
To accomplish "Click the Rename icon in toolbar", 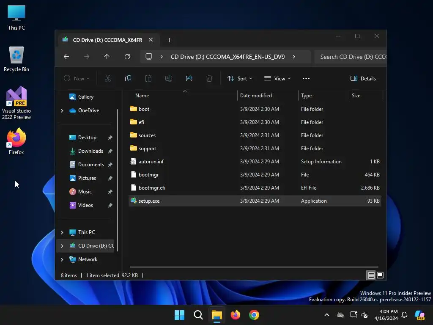I will [x=168, y=78].
